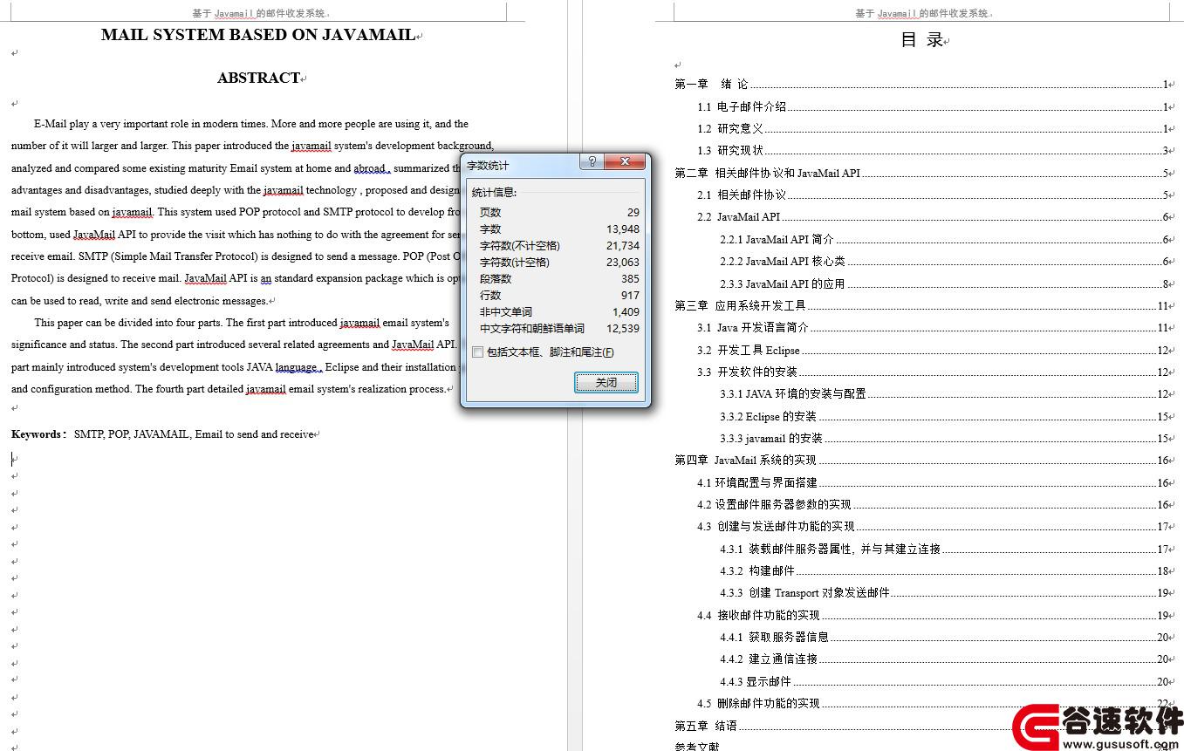Jump to 3.3.2 Eclipse 的安装
The height and width of the screenshot is (751, 1184).
coord(944,416)
